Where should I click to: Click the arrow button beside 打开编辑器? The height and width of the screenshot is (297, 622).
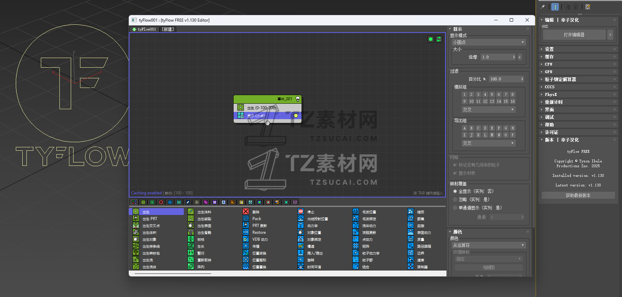[x=610, y=35]
